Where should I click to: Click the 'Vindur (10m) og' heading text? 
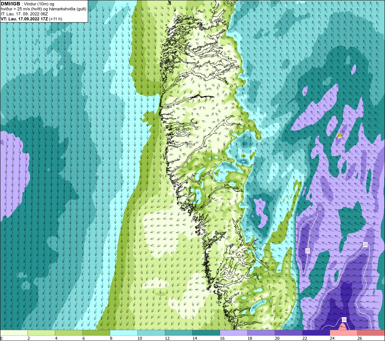tap(39, 4)
